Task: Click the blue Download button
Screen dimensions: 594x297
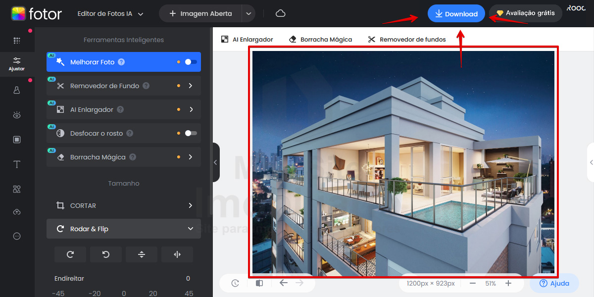Action: (456, 14)
